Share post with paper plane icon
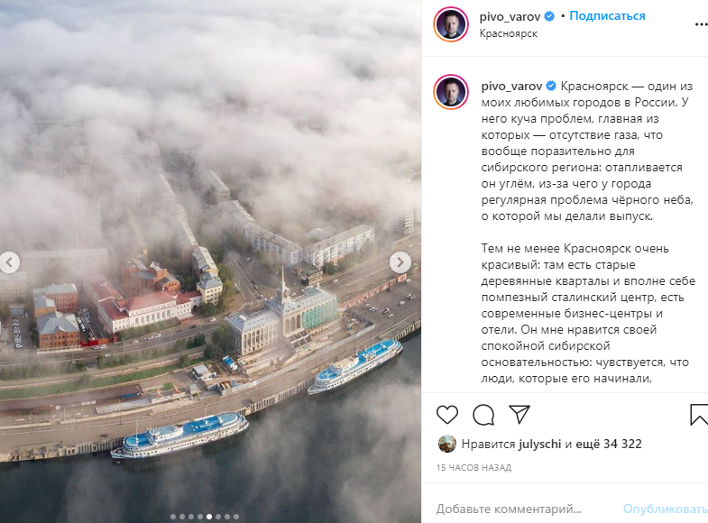708x523 pixels. click(520, 414)
